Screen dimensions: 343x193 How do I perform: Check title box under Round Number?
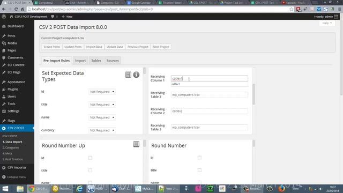pyautogui.click(x=199, y=170)
